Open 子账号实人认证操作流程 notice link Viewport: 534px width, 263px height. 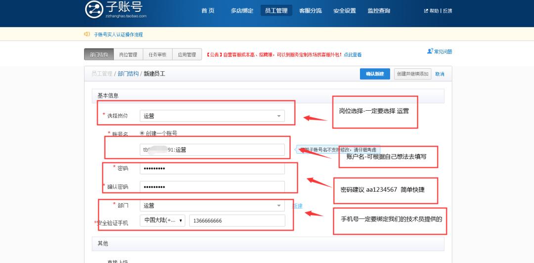[x=118, y=35]
